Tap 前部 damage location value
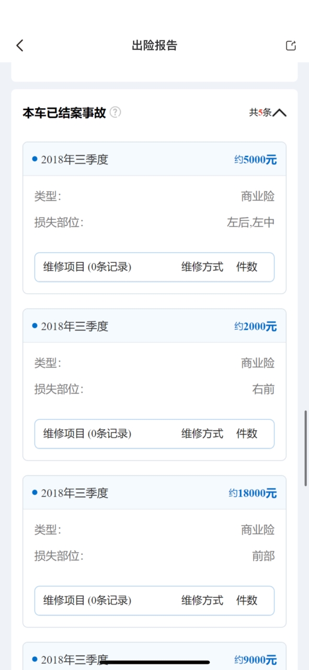The height and width of the screenshot is (670, 309). point(263,556)
